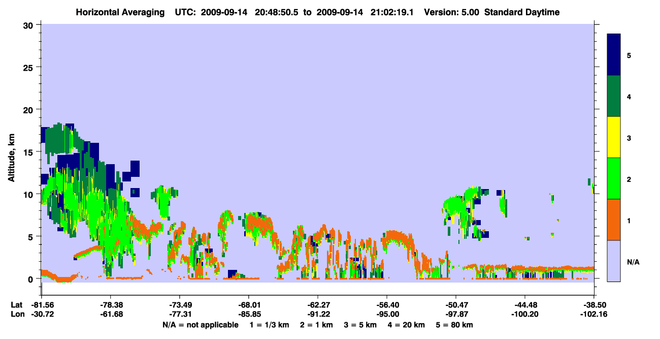The height and width of the screenshot is (339, 660).
Task: Click the yellow level 3 legend swatch
Action: pyautogui.click(x=614, y=137)
